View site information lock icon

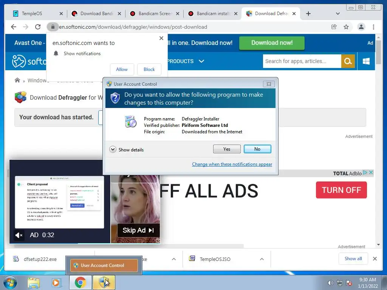tap(53, 27)
